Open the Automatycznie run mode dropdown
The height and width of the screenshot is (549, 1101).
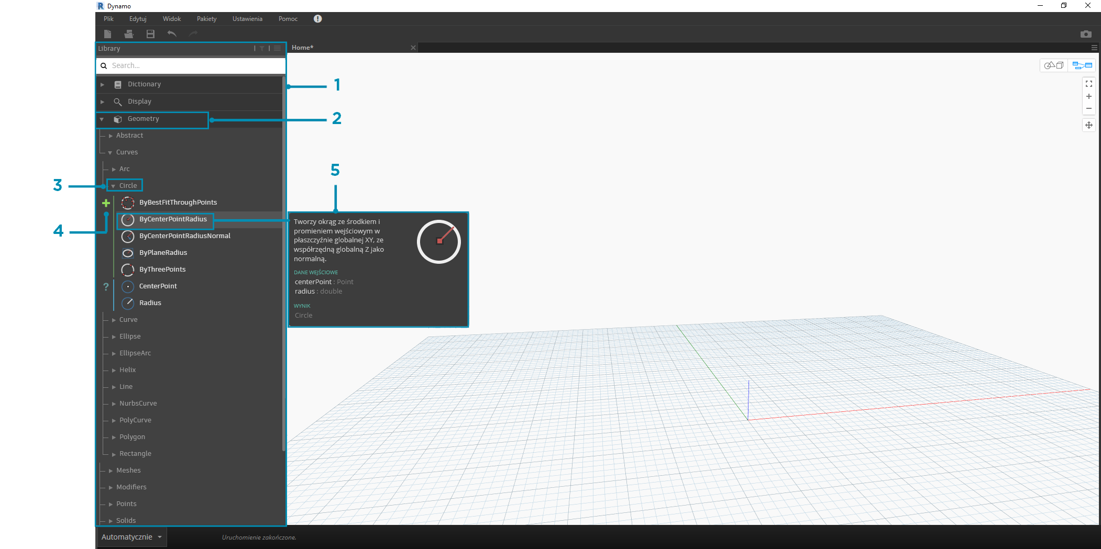click(131, 537)
